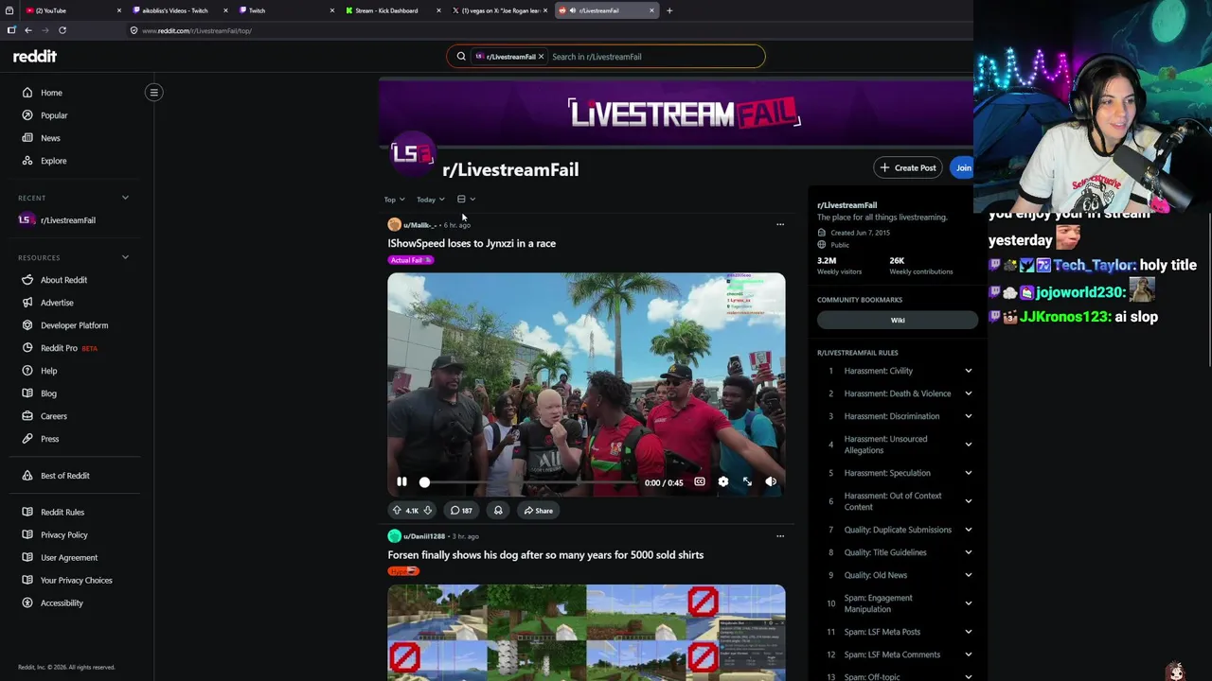Close the r/LivestreamFail browser tab
This screenshot has width=1212, height=681.
(x=651, y=10)
